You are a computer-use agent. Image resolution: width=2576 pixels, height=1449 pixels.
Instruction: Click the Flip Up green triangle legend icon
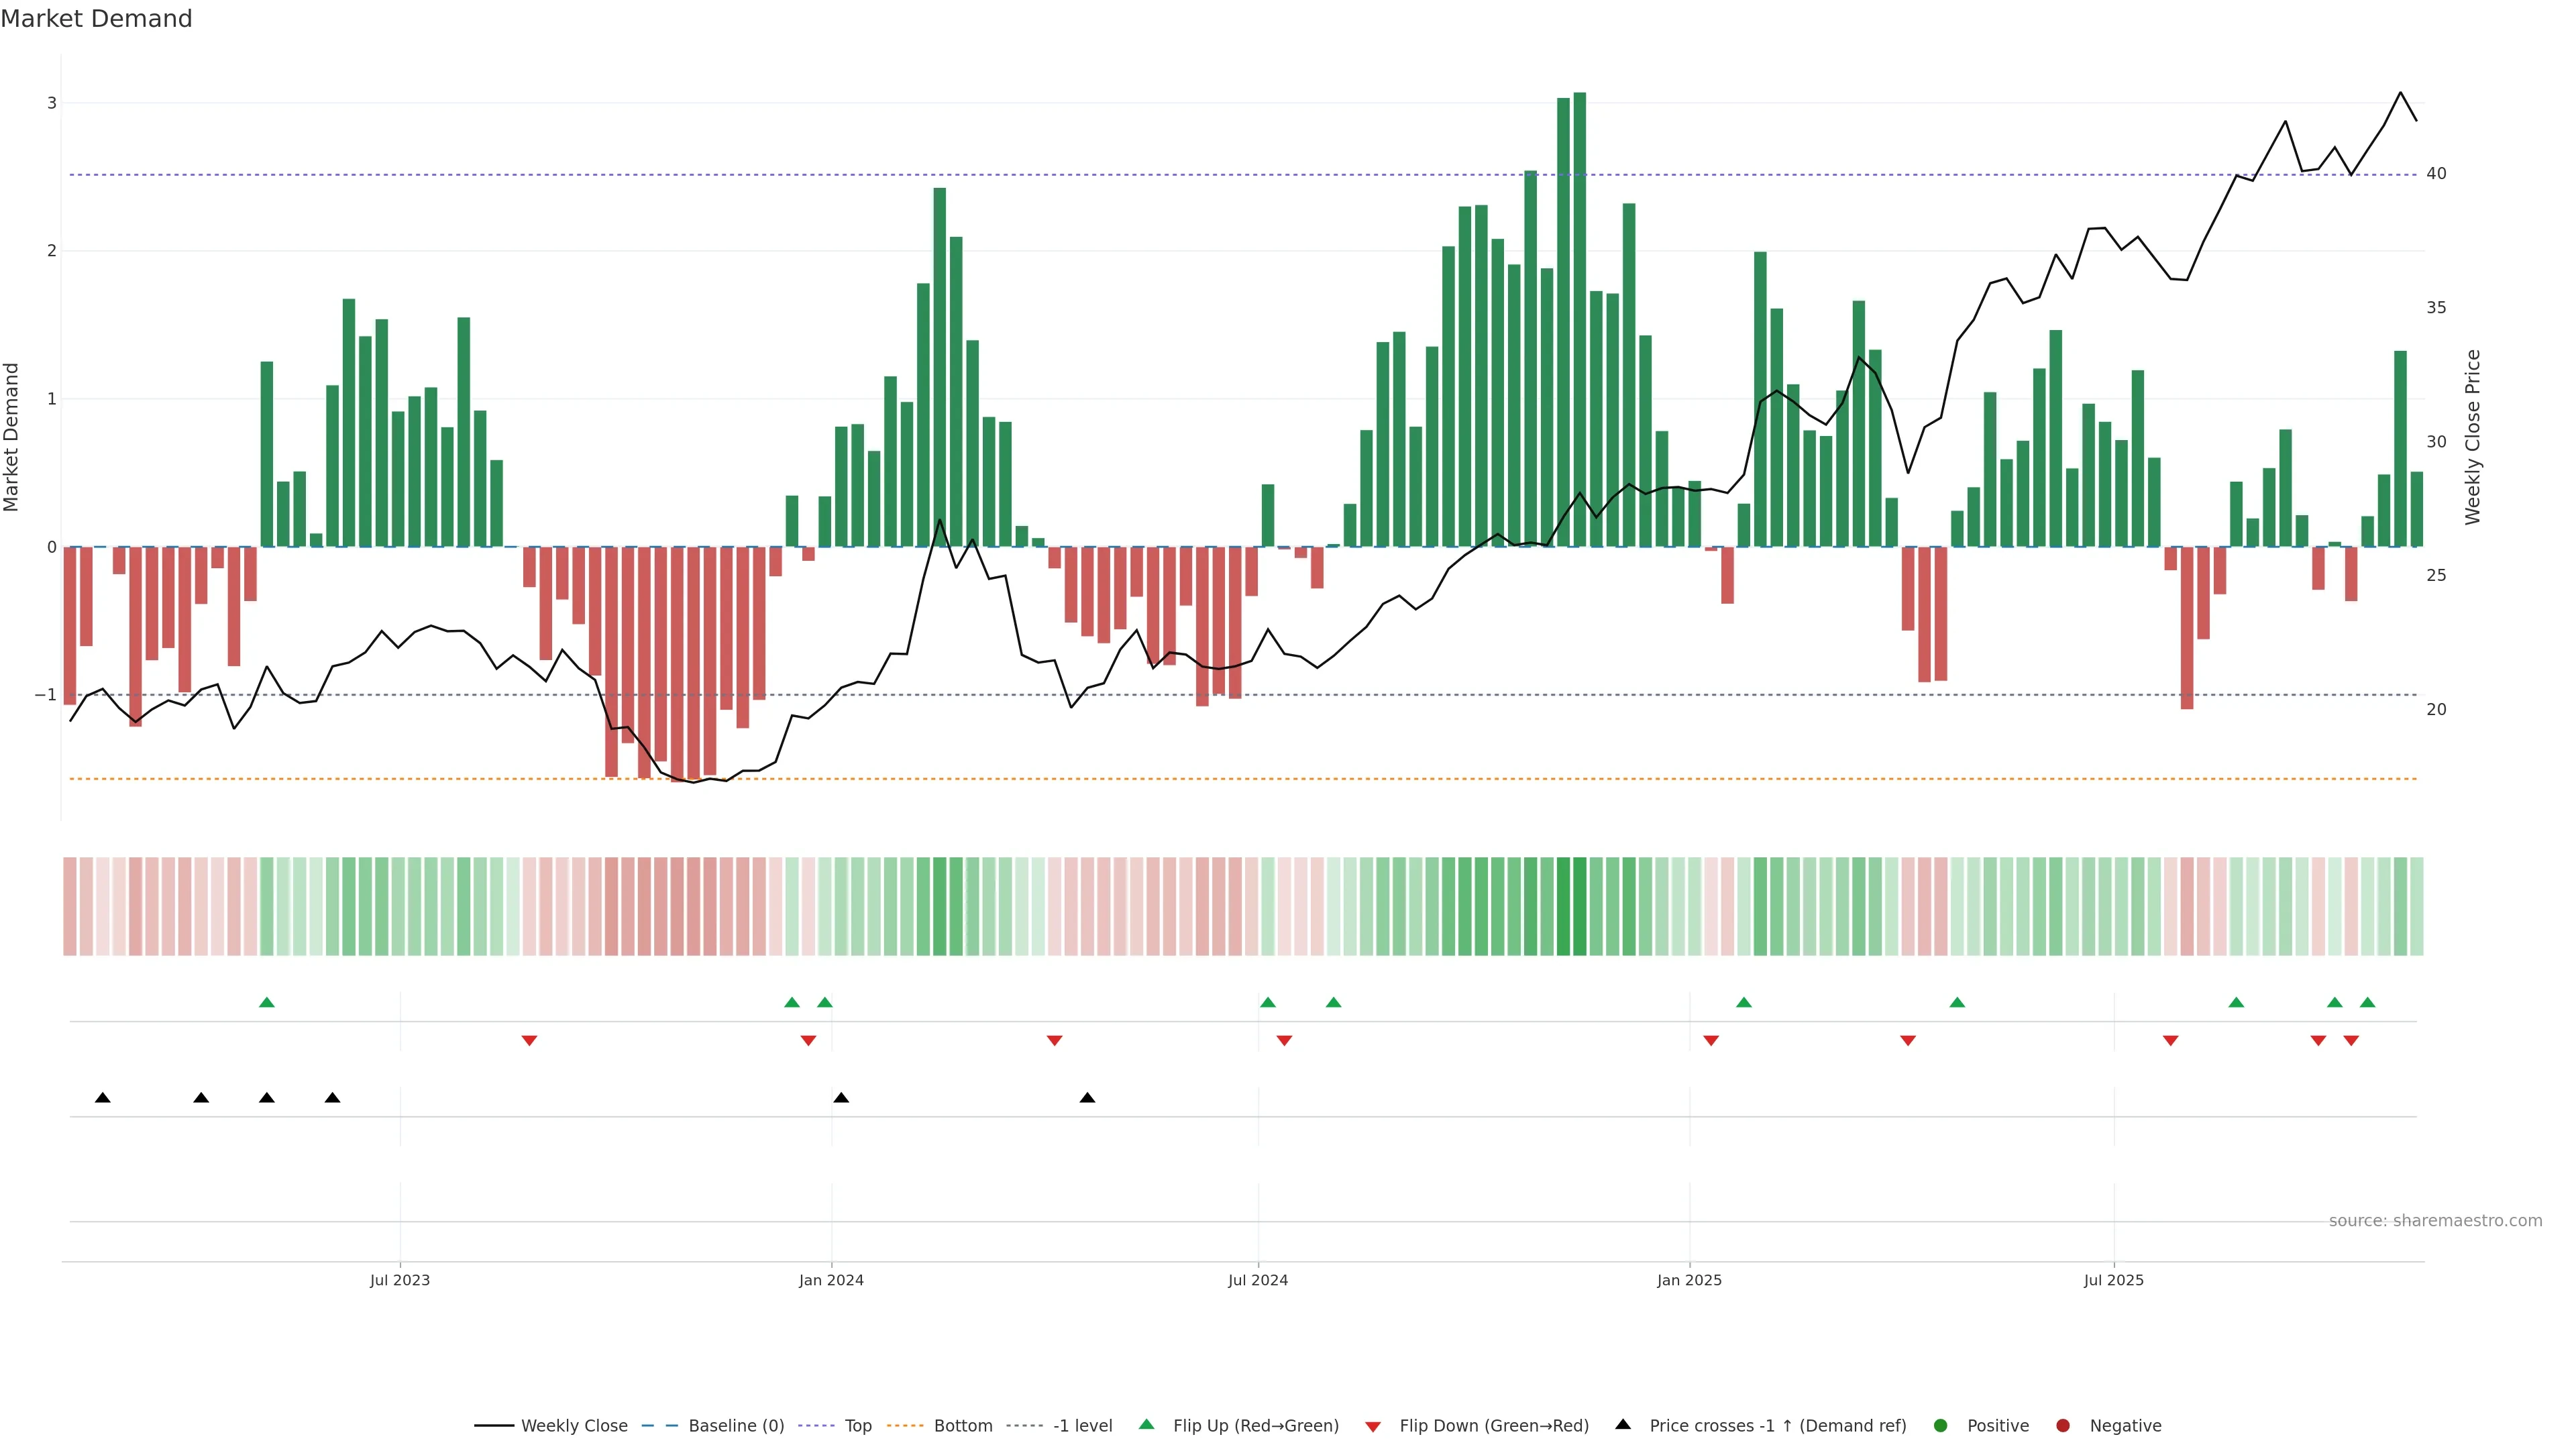[1147, 1424]
